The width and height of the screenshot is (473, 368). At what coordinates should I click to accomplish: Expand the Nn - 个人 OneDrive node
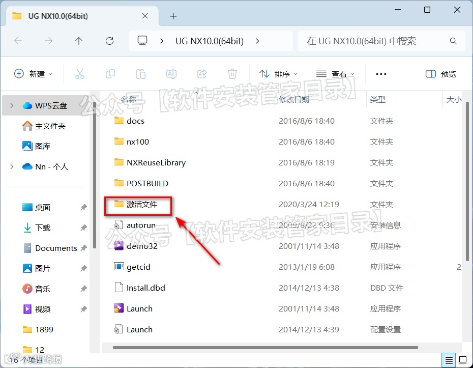pyautogui.click(x=12, y=166)
